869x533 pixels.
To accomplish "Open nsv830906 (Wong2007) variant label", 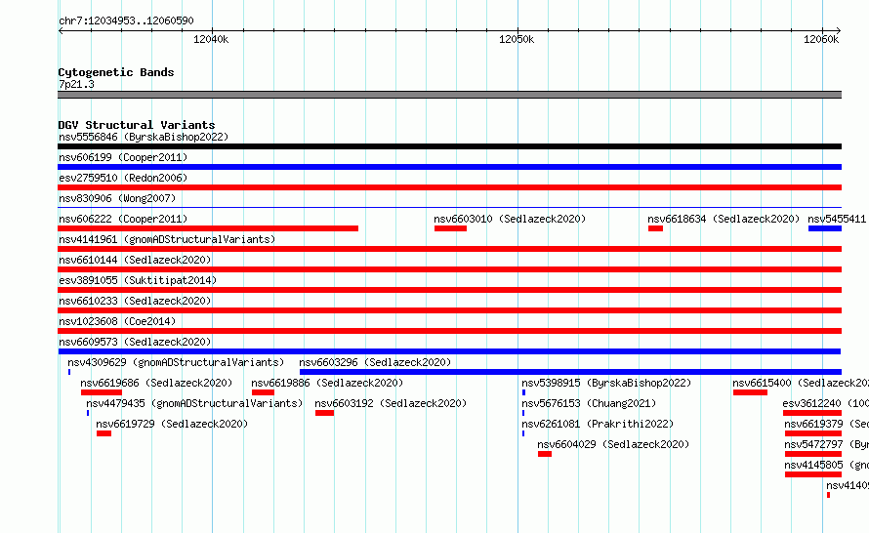I will (x=117, y=198).
